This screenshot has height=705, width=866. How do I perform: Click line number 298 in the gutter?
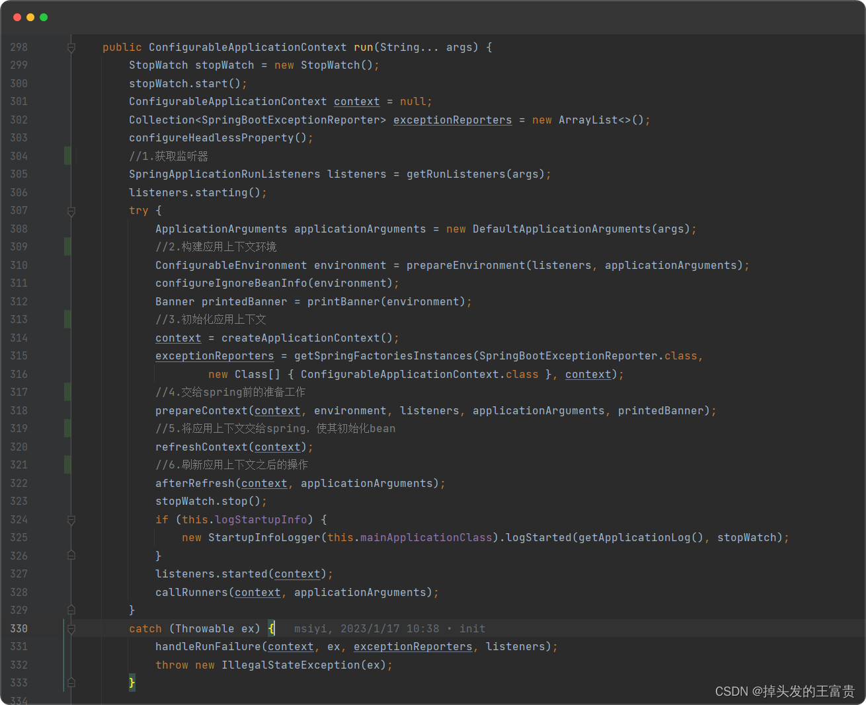click(19, 48)
